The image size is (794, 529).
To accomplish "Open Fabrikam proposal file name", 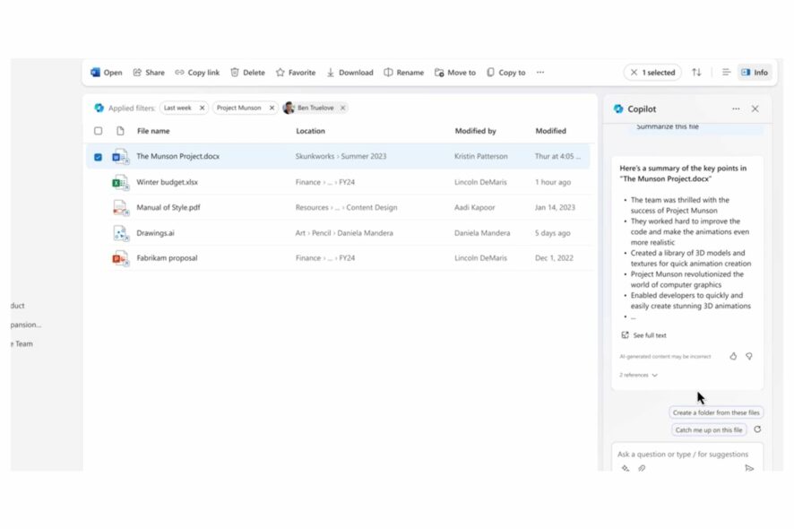I will (x=167, y=258).
